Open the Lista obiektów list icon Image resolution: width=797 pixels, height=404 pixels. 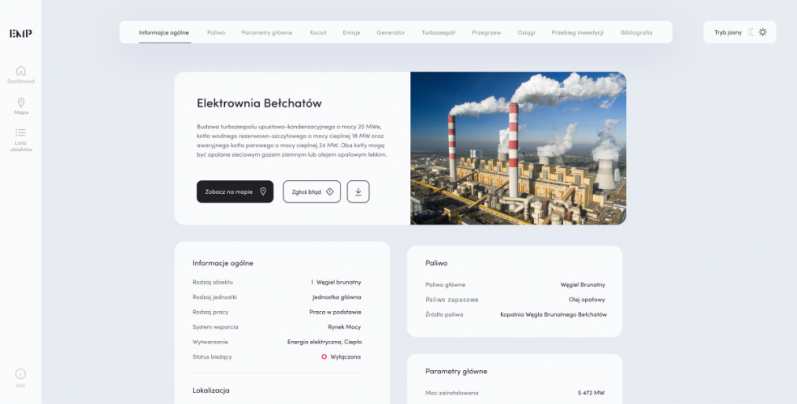[x=21, y=133]
